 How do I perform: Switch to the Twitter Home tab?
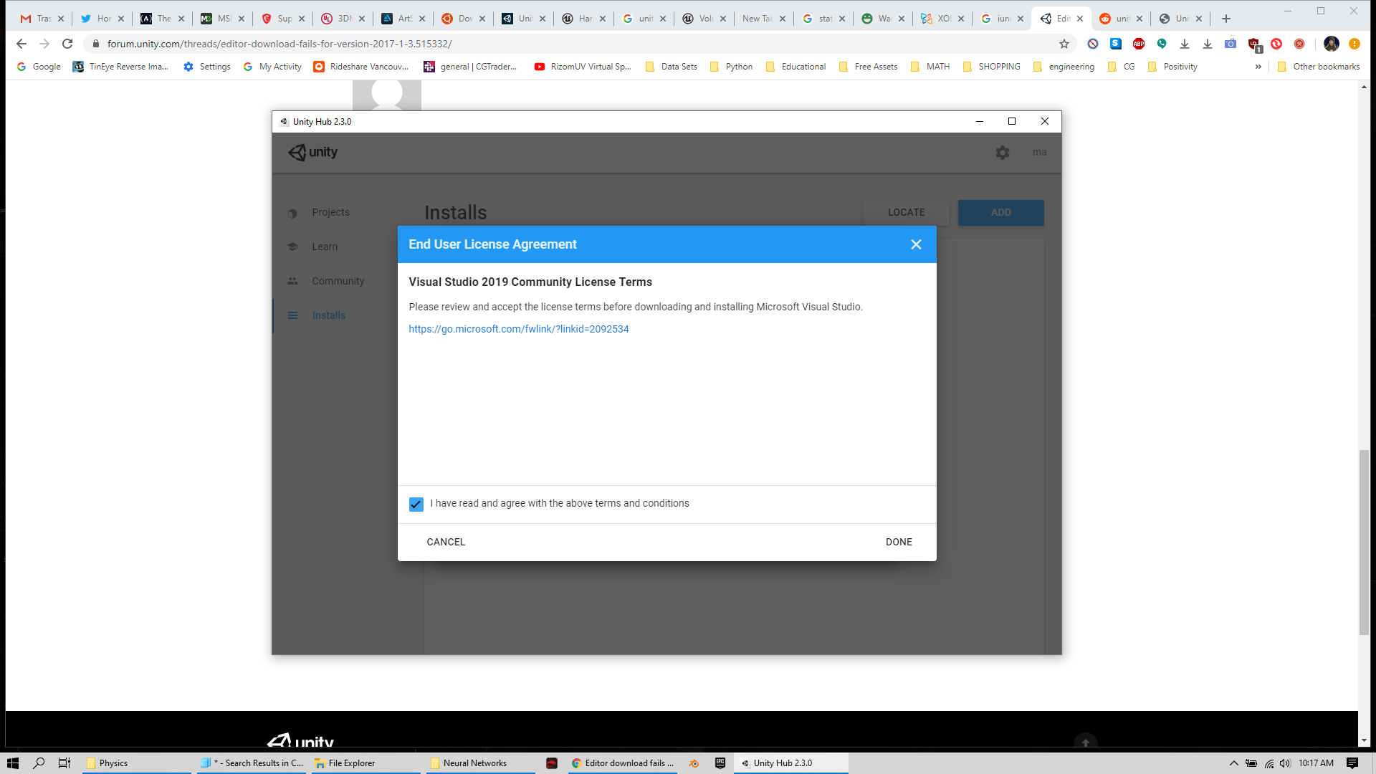click(96, 19)
